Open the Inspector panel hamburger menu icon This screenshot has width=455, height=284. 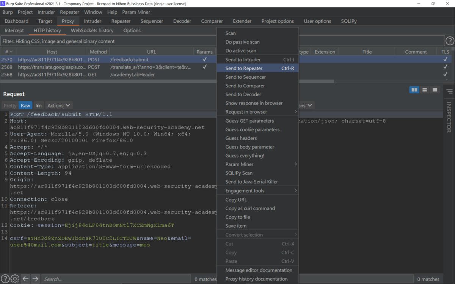449,91
